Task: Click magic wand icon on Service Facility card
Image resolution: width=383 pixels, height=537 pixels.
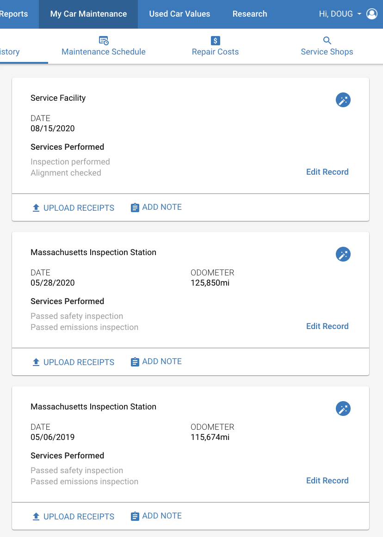Action: click(343, 100)
